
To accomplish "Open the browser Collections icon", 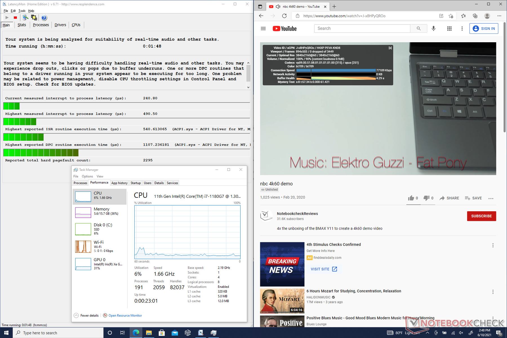I will (475, 16).
